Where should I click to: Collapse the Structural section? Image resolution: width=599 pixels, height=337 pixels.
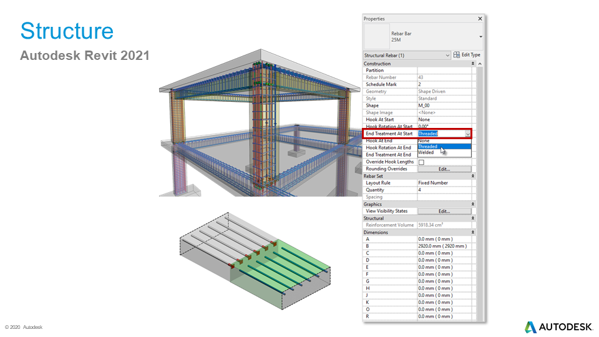(x=473, y=218)
